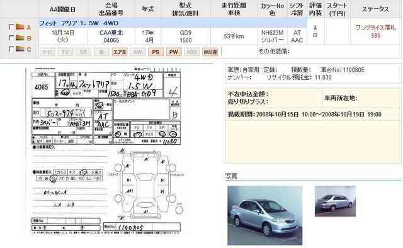403x248 pixels.
Task: Check the checkbox for folder C
Action: [11, 49]
